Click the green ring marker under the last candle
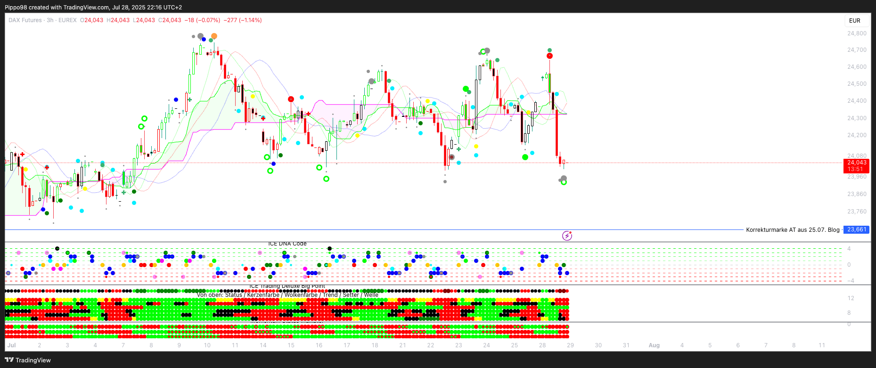This screenshot has height=368, width=876. click(x=564, y=182)
